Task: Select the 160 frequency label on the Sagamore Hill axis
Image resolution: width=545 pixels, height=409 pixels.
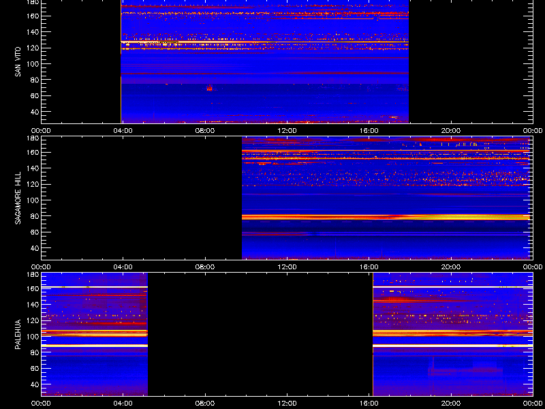Action: tap(33, 152)
